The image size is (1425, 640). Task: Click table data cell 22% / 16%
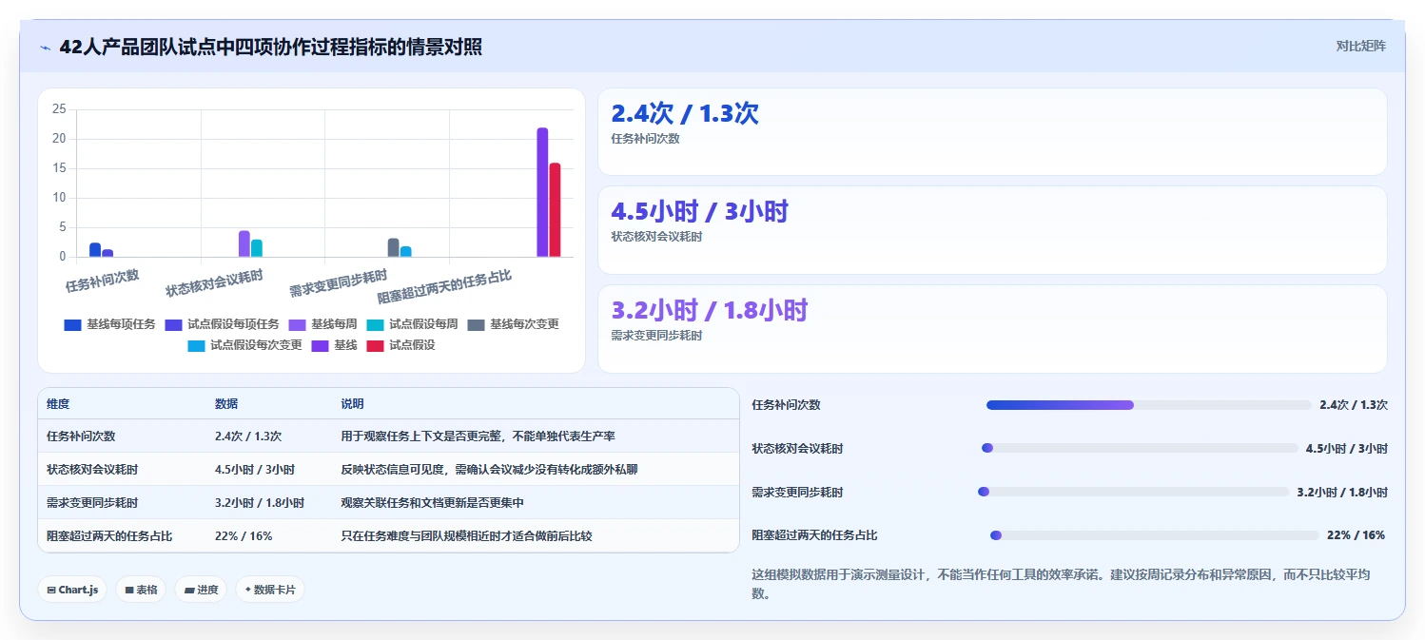[244, 536]
